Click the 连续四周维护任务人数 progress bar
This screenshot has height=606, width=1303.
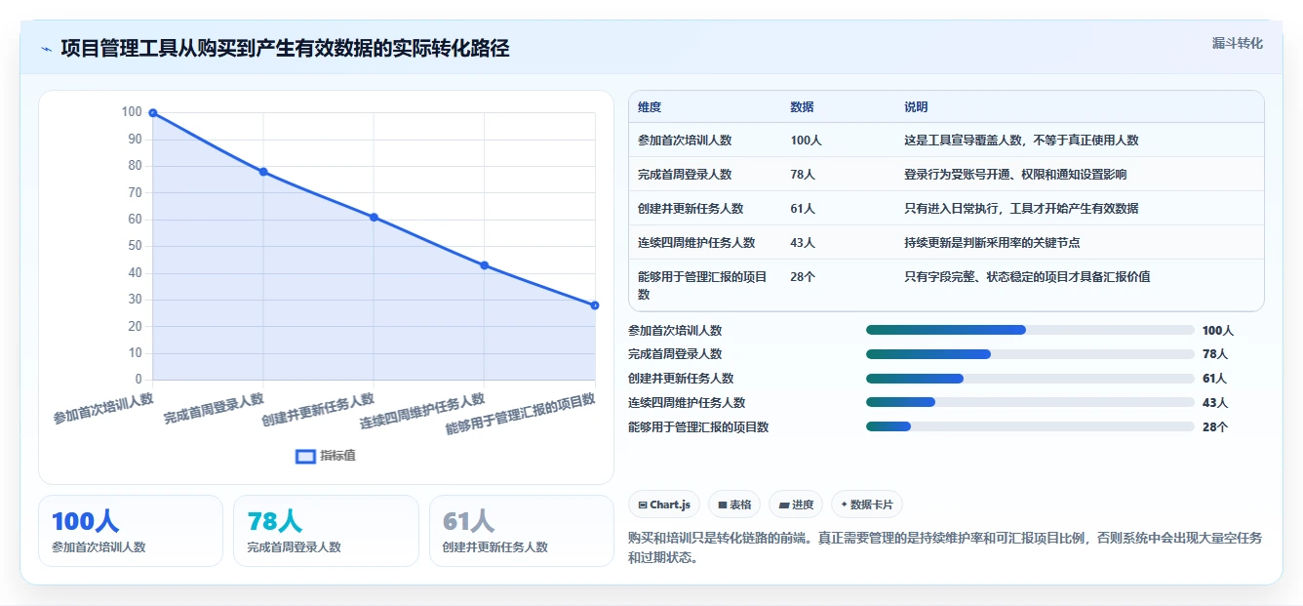(1030, 402)
